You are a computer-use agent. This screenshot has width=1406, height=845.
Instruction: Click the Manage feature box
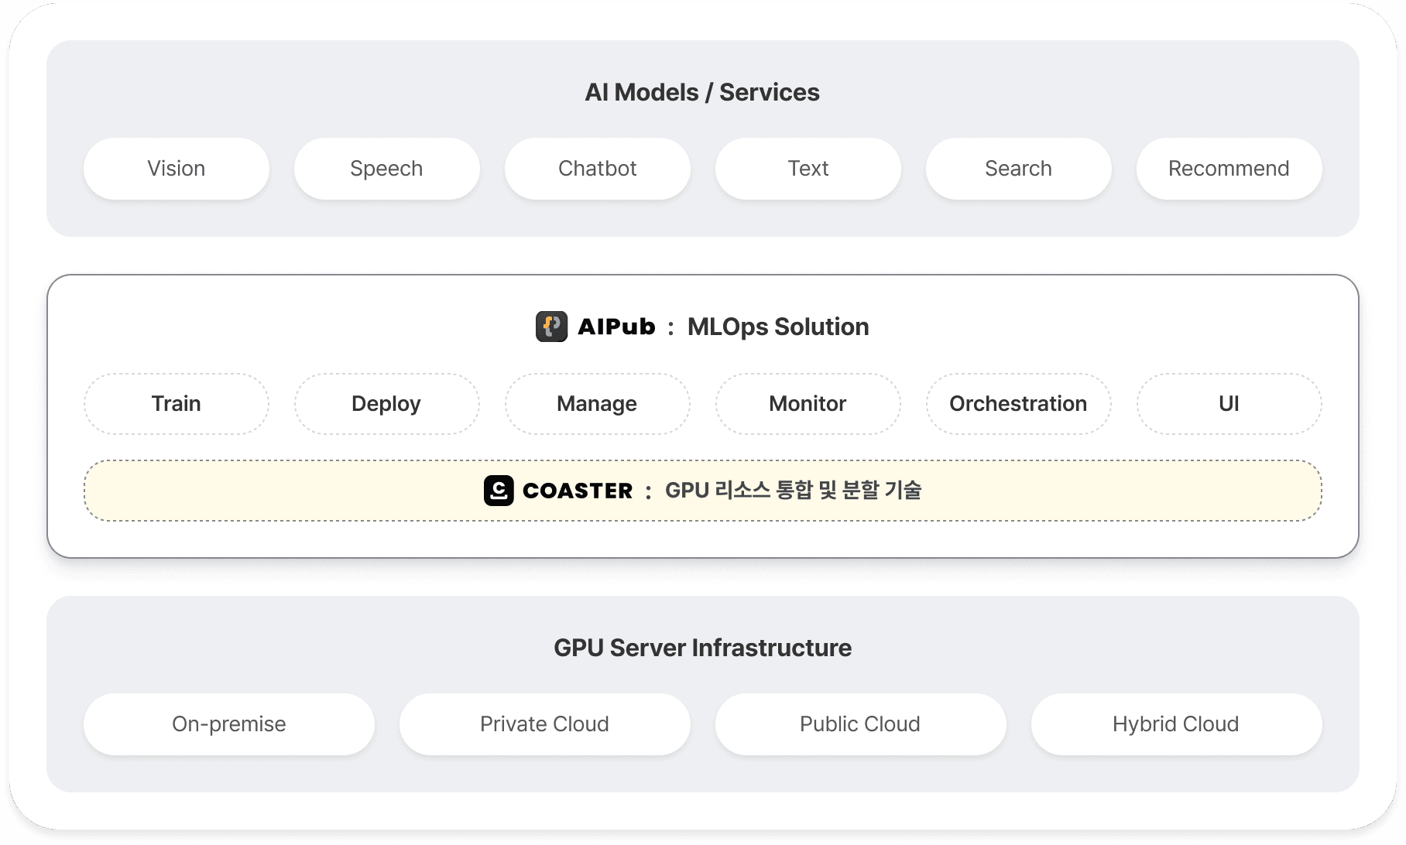click(597, 404)
